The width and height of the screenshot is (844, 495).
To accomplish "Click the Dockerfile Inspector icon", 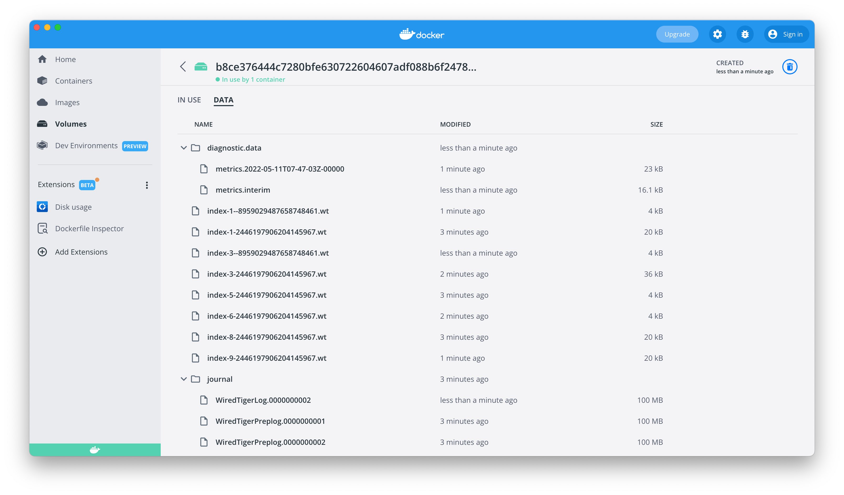I will (43, 228).
